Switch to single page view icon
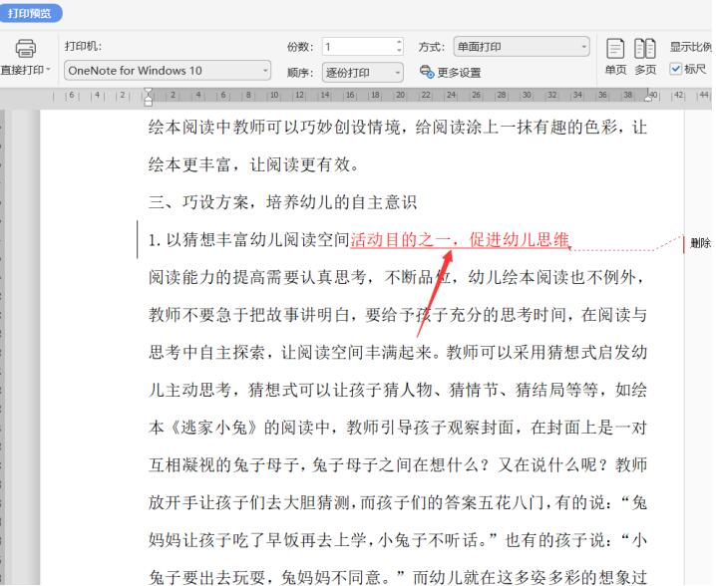This screenshot has width=716, height=586. (x=615, y=49)
